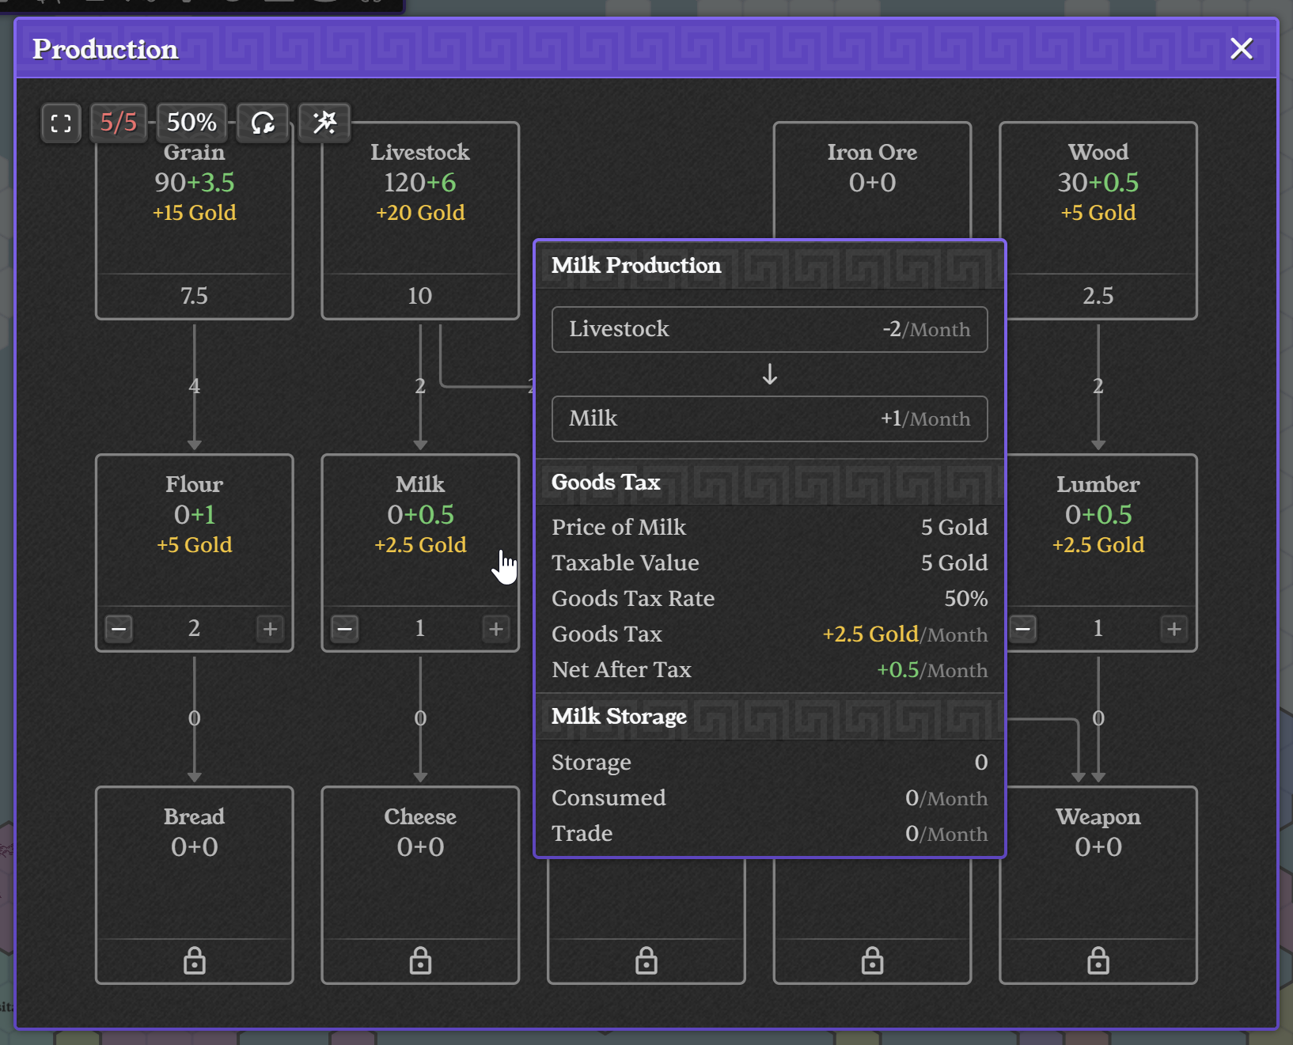This screenshot has width=1293, height=1045.
Task: Click the lock in the third bottom card
Action: tap(646, 960)
